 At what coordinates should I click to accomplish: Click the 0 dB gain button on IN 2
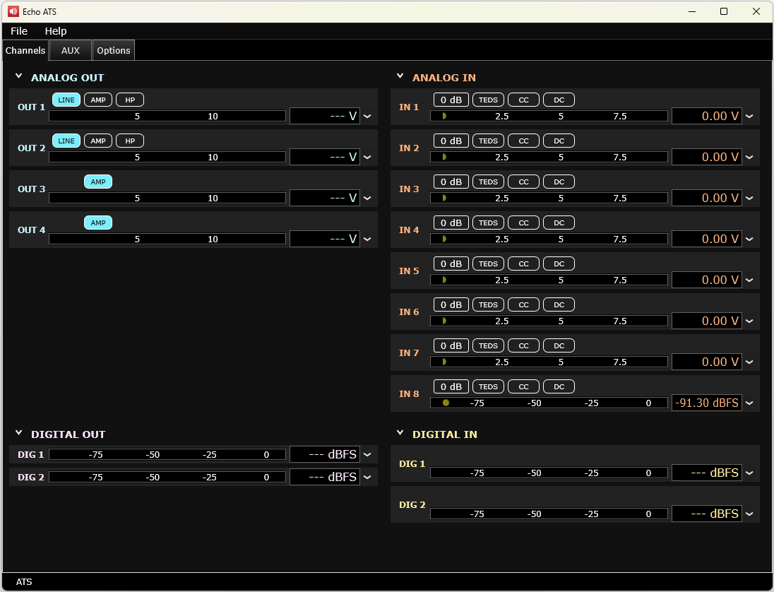tap(451, 141)
